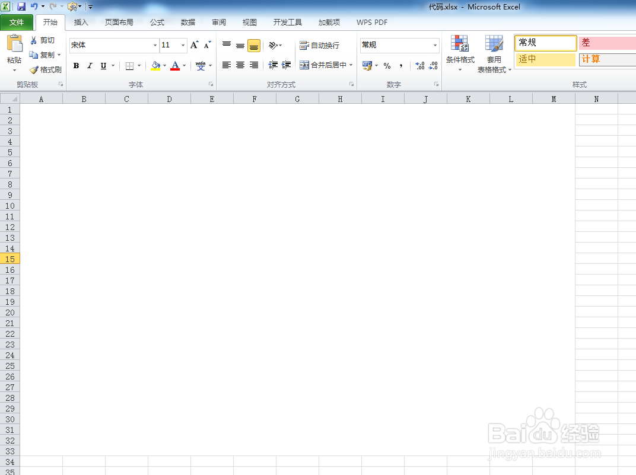Switch to the Insert (插入) tab

click(81, 23)
